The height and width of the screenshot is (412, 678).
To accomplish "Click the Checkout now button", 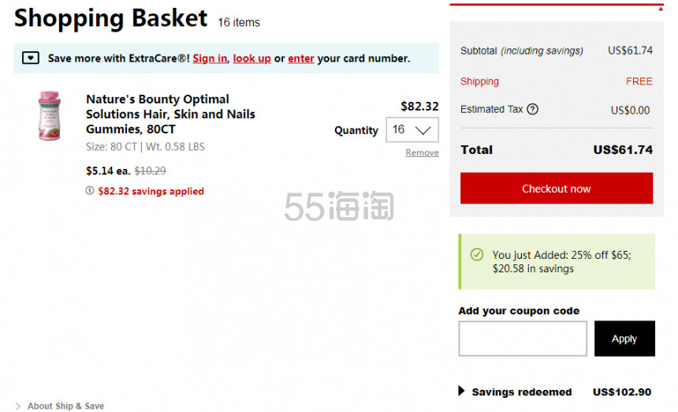I will (x=557, y=189).
